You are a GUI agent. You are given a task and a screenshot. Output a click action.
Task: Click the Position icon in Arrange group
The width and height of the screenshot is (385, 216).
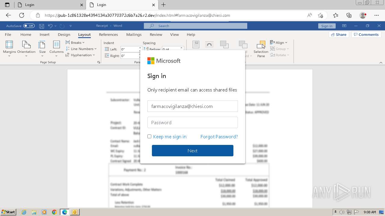click(196, 45)
